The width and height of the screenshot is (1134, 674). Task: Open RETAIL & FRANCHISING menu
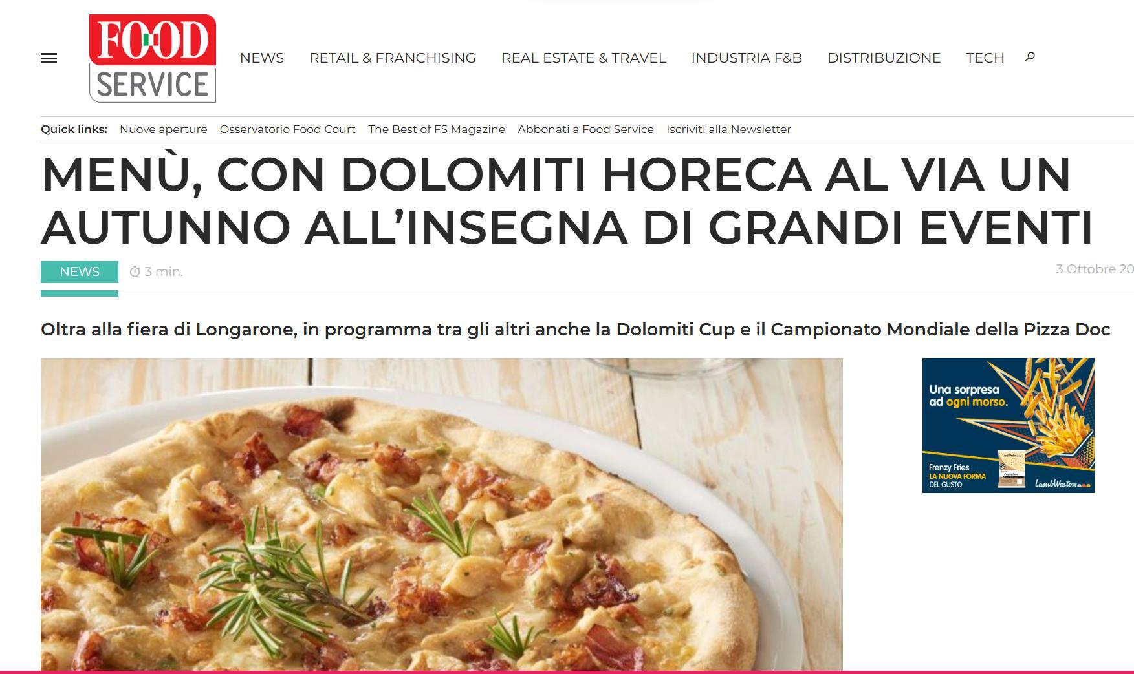tap(393, 58)
